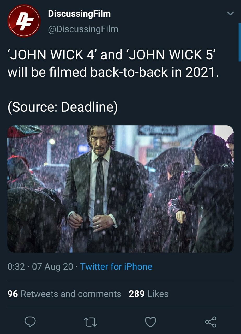Tap the bold 289 like count
241x334 pixels.
coord(137,294)
